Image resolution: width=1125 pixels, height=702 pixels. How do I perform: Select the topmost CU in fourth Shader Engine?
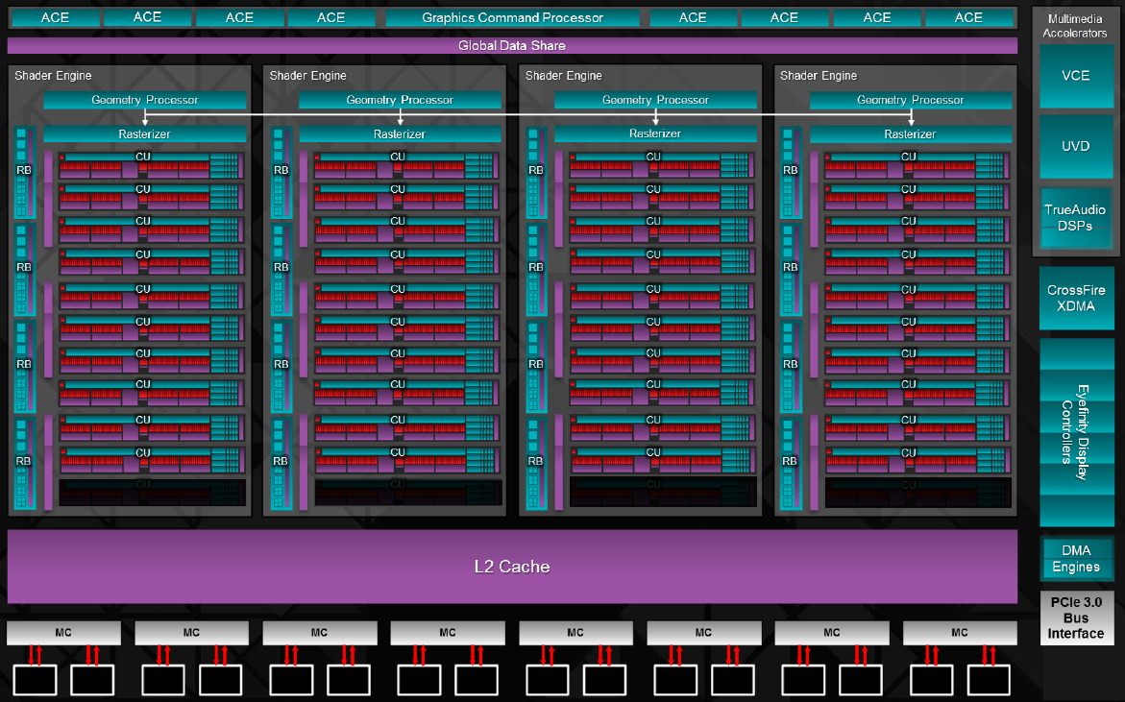click(917, 165)
